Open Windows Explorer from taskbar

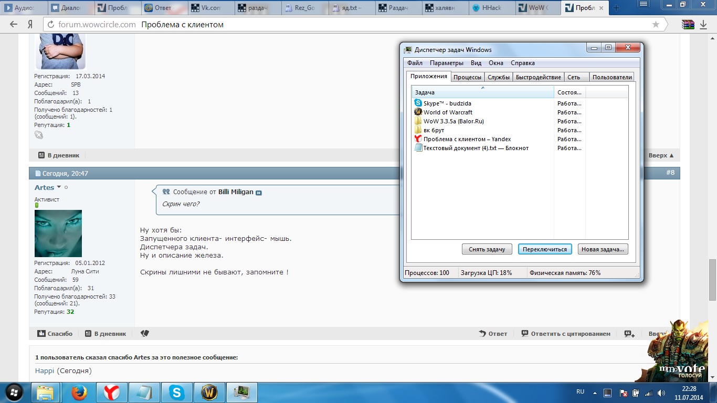pos(46,393)
